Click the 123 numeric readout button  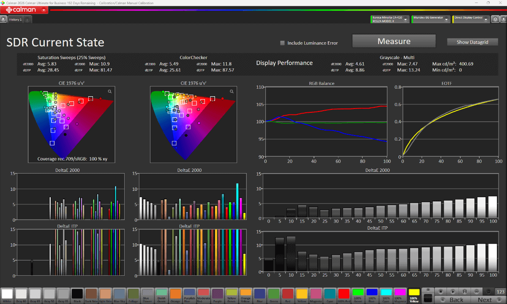pos(501,291)
